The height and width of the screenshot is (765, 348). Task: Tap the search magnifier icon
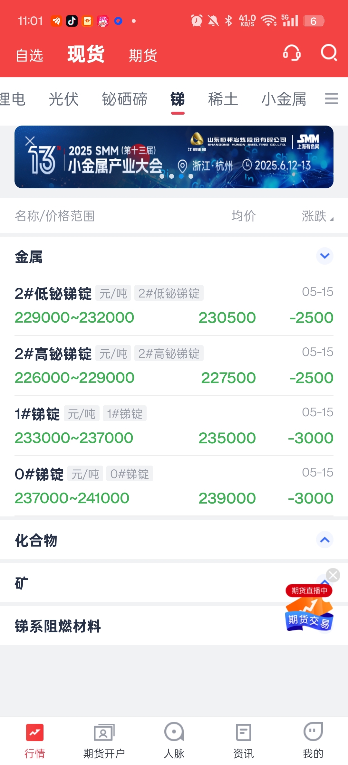click(x=329, y=52)
